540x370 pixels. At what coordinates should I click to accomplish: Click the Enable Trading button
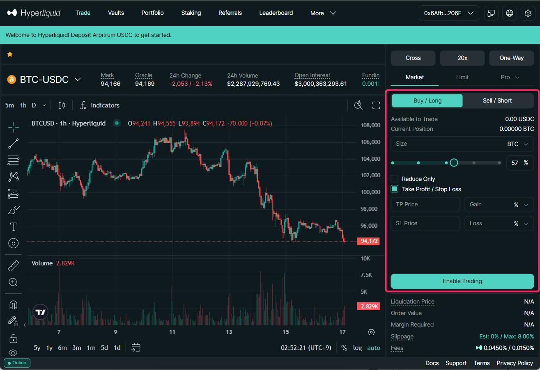pos(462,281)
